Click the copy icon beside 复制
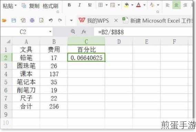 point(24,6)
